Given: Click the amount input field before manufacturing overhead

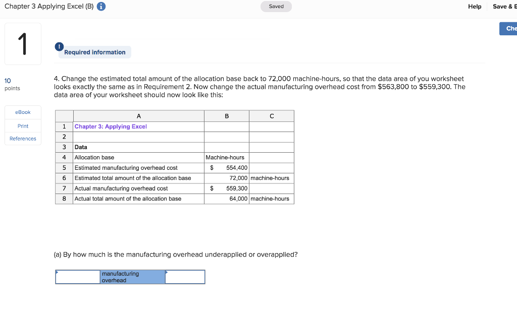Looking at the screenshot, I should click(x=78, y=277).
